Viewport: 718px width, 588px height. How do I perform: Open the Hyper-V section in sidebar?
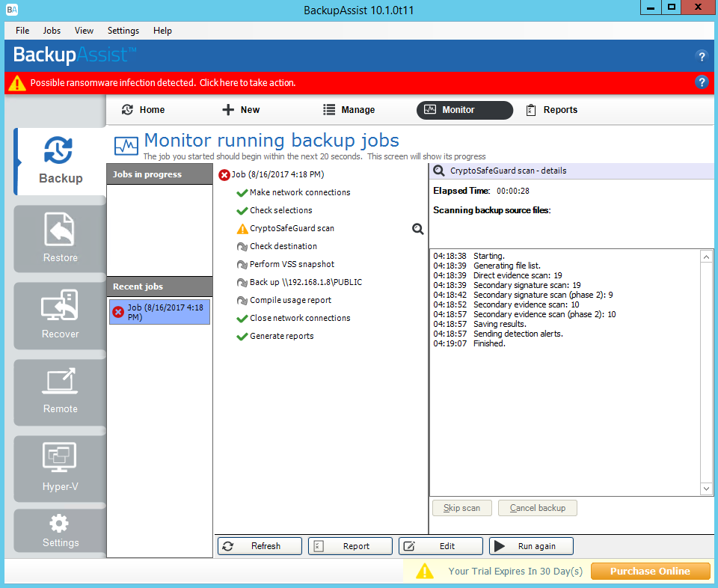(x=61, y=468)
